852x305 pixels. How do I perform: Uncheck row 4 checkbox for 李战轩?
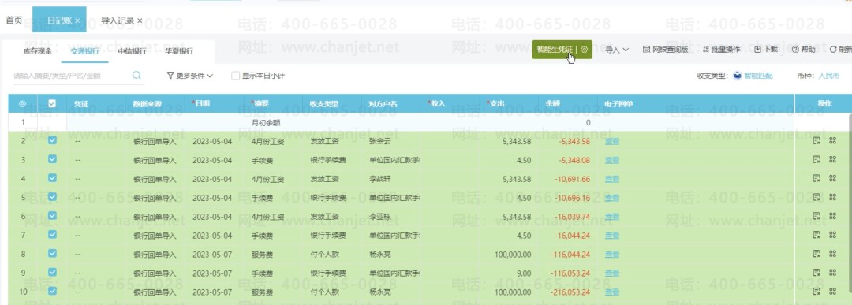pos(52,177)
